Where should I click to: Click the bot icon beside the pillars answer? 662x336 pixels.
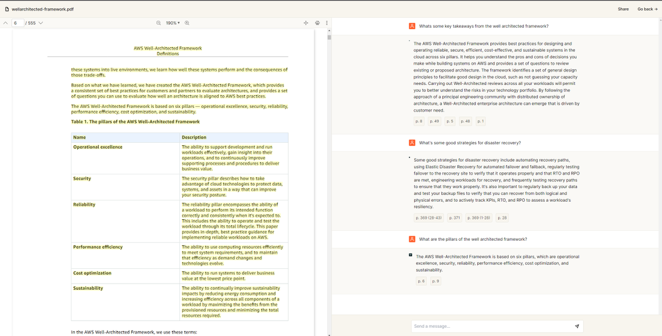(411, 255)
